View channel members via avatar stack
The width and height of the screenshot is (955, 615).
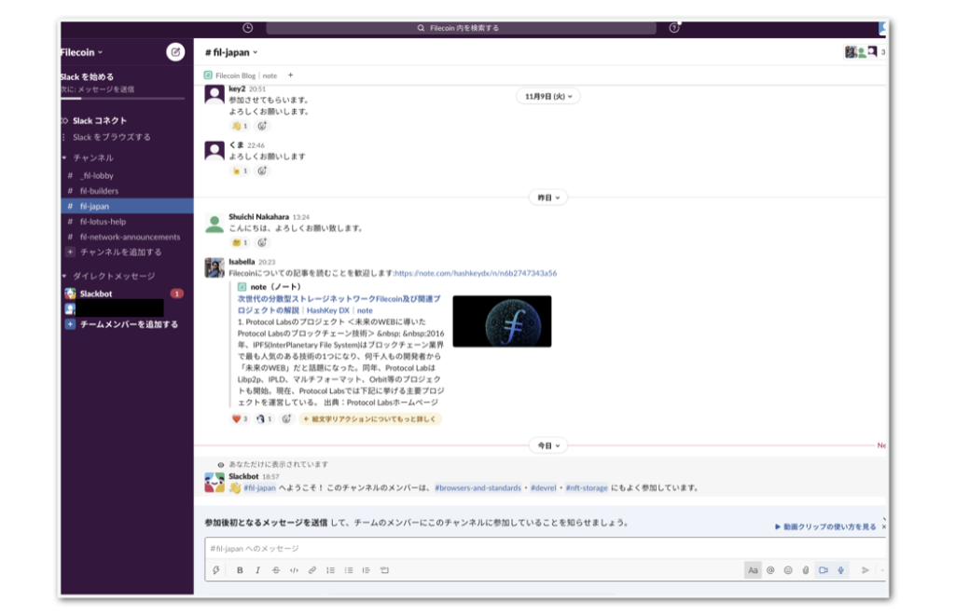tap(865, 52)
